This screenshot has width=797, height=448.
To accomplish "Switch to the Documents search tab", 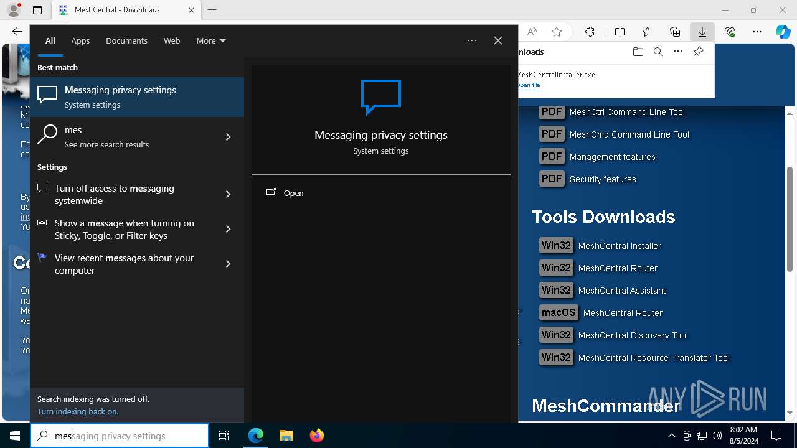I will (x=126, y=40).
